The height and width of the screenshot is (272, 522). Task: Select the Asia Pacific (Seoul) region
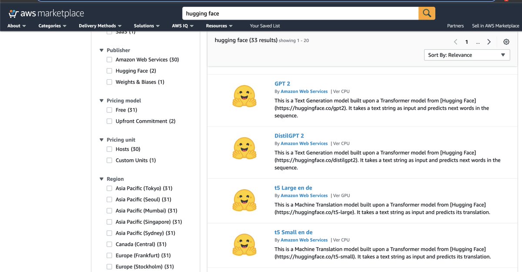110,200
